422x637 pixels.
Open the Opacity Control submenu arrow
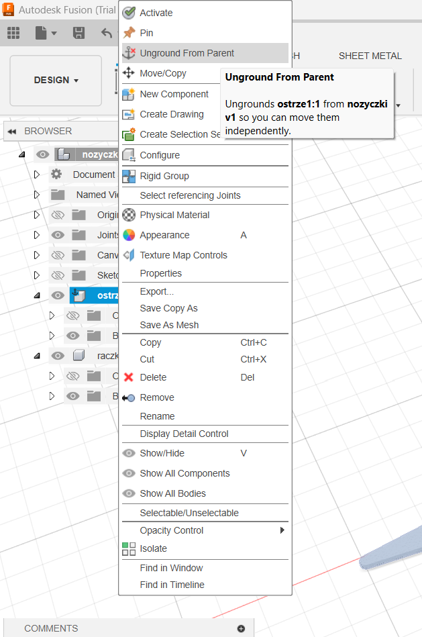click(282, 530)
